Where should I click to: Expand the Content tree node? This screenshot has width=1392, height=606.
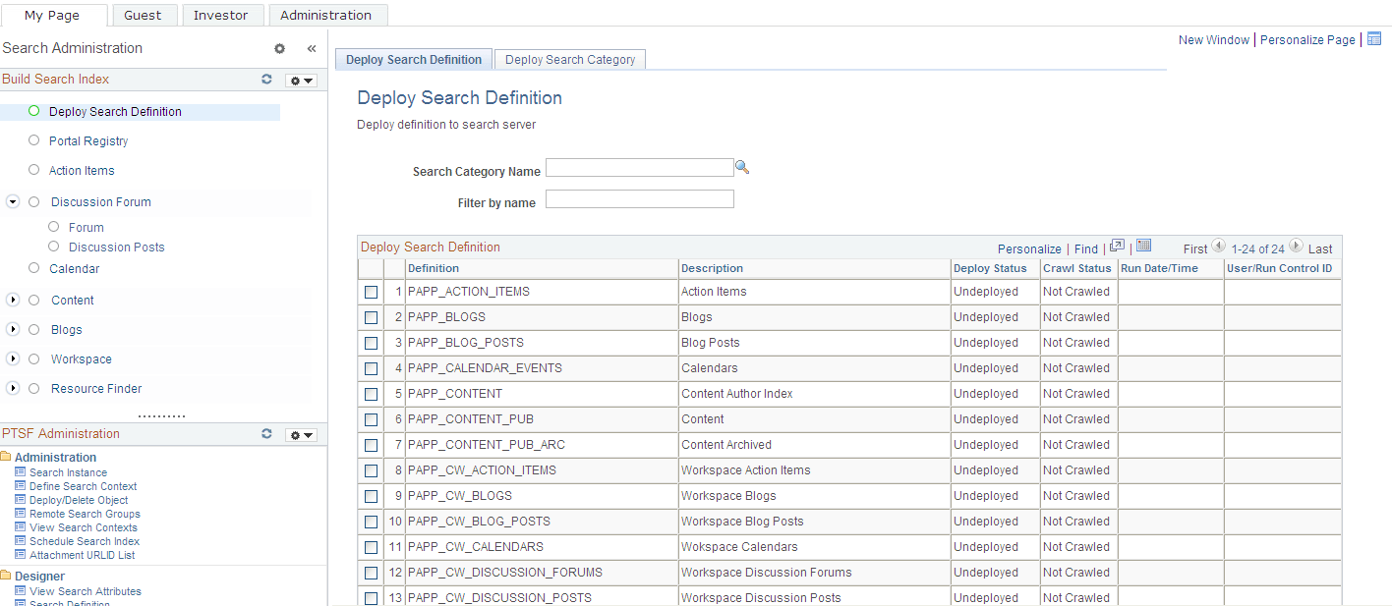(13, 300)
